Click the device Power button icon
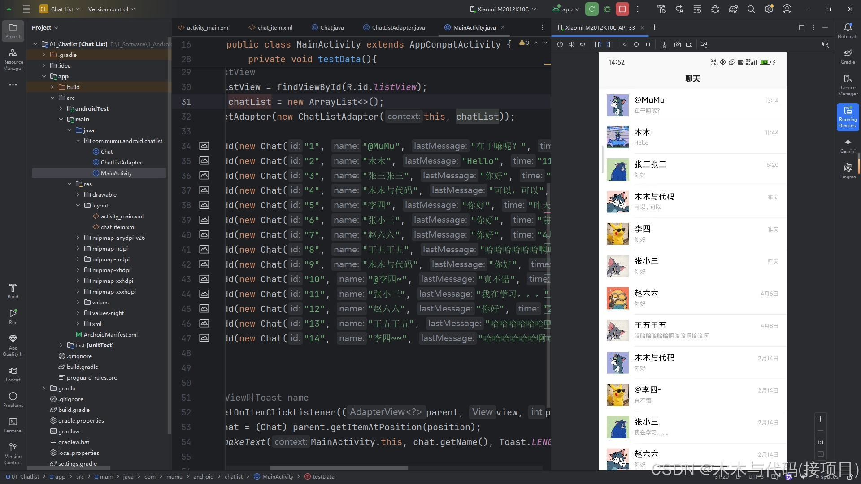 [x=560, y=44]
